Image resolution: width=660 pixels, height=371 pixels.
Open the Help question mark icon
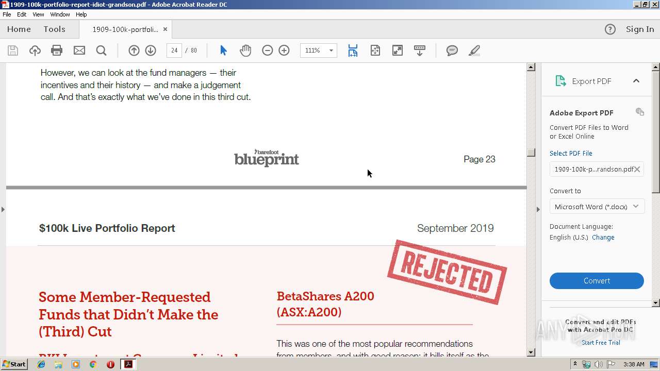[x=610, y=29]
